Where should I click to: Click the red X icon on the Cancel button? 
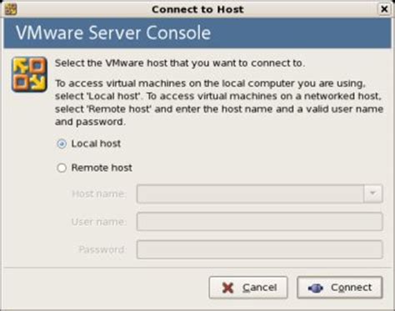coord(227,288)
